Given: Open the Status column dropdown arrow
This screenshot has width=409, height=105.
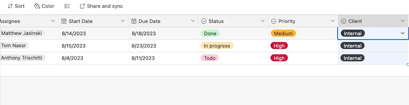Looking at the screenshot, I should coord(263,21).
